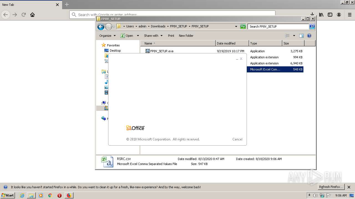This screenshot has height=199, width=355.
Task: Open Opera from the taskbar
Action: [59, 195]
